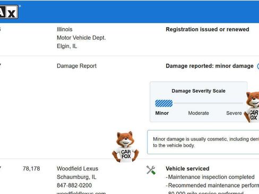Open woodfieldlexus.com website link
This screenshot has height=194, width=259.
81,192
